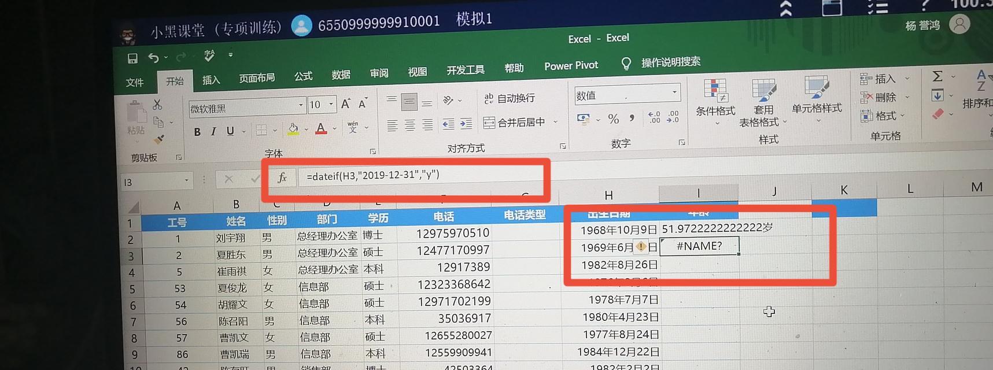
Task: Apply the comma thousands separator style
Action: [x=632, y=117]
